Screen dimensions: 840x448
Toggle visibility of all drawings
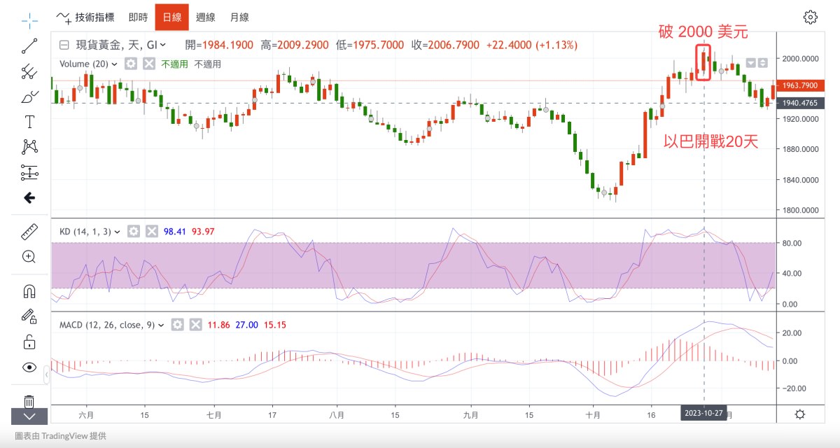(x=29, y=367)
